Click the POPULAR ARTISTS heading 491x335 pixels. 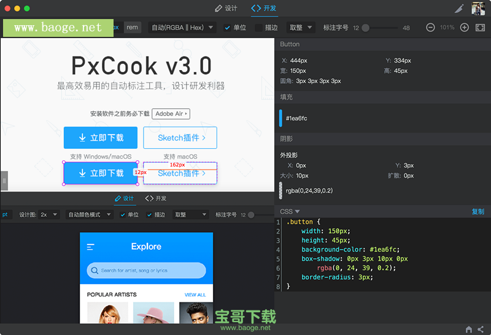(112, 294)
